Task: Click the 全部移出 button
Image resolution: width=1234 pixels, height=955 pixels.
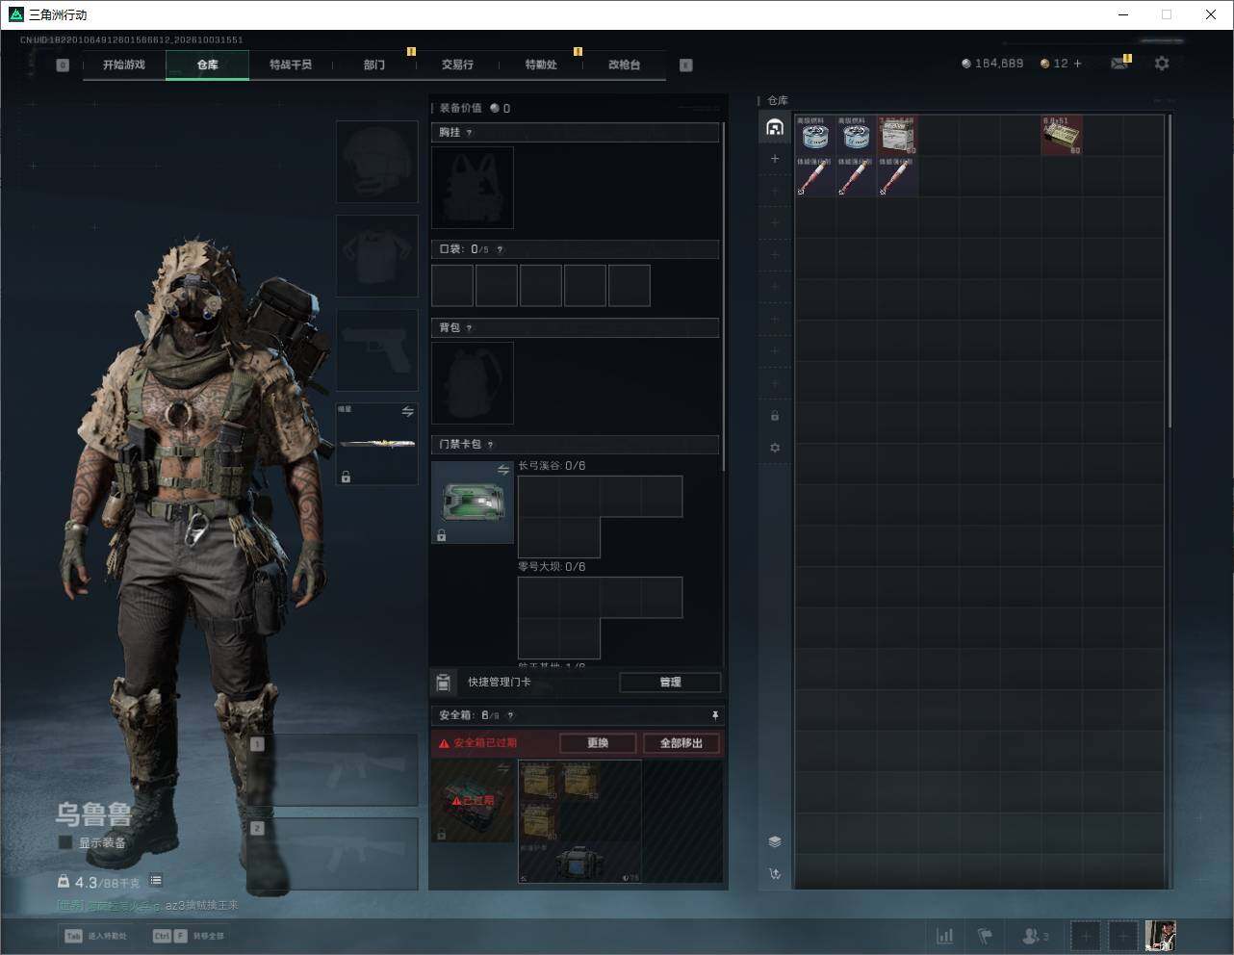Action: tap(681, 743)
